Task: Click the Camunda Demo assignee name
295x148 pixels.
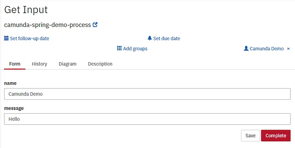Action: pos(267,49)
